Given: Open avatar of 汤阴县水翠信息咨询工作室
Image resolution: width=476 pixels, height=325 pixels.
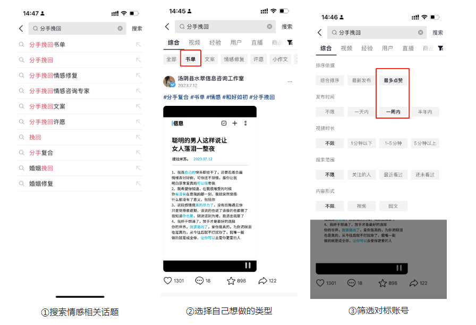Looking at the screenshot, I should coord(169,81).
